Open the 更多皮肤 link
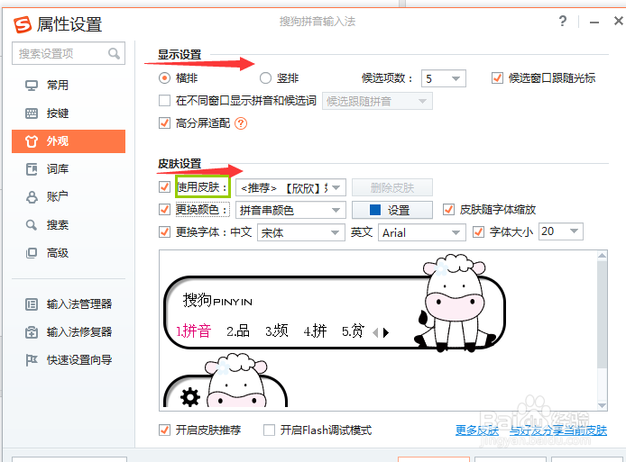626x462 pixels. tap(477, 430)
